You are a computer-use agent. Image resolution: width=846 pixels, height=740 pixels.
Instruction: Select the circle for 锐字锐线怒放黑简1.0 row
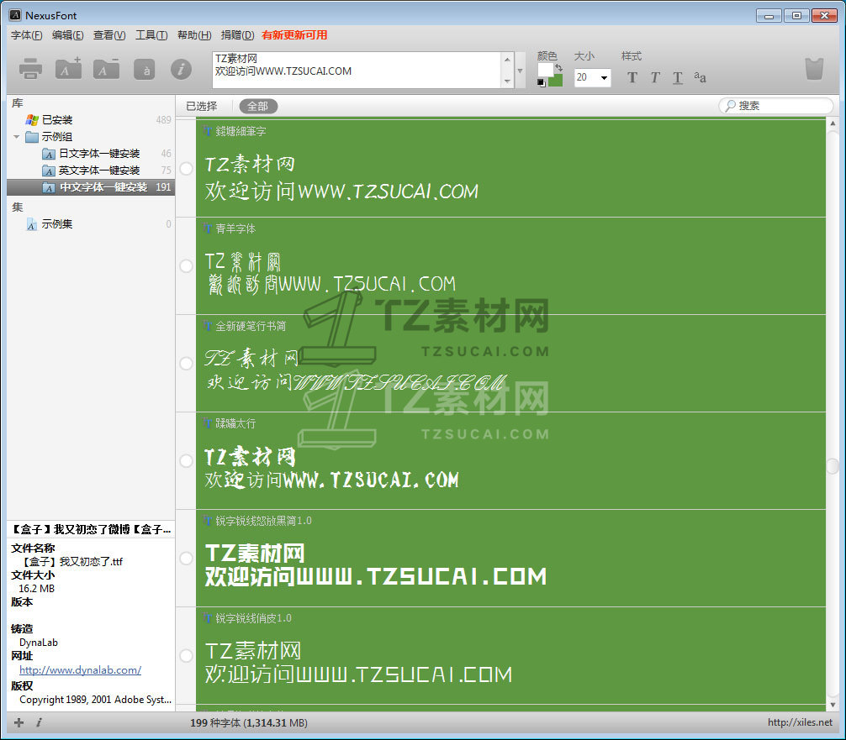pyautogui.click(x=186, y=559)
